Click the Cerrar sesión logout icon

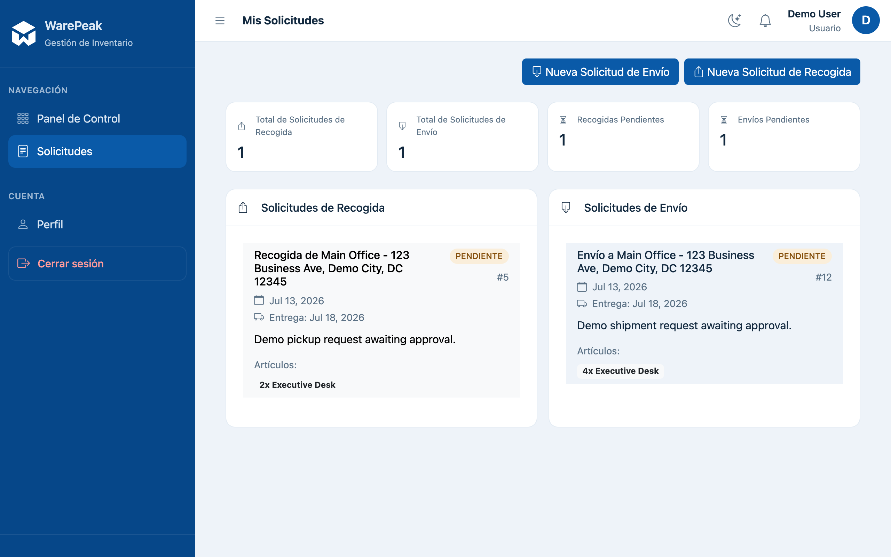24,264
